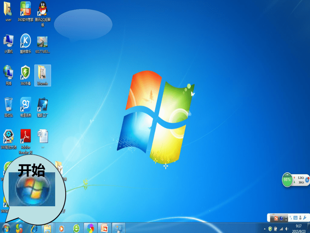Select the 网络 desktop icon
The height and width of the screenshot is (233, 310).
coord(8,75)
